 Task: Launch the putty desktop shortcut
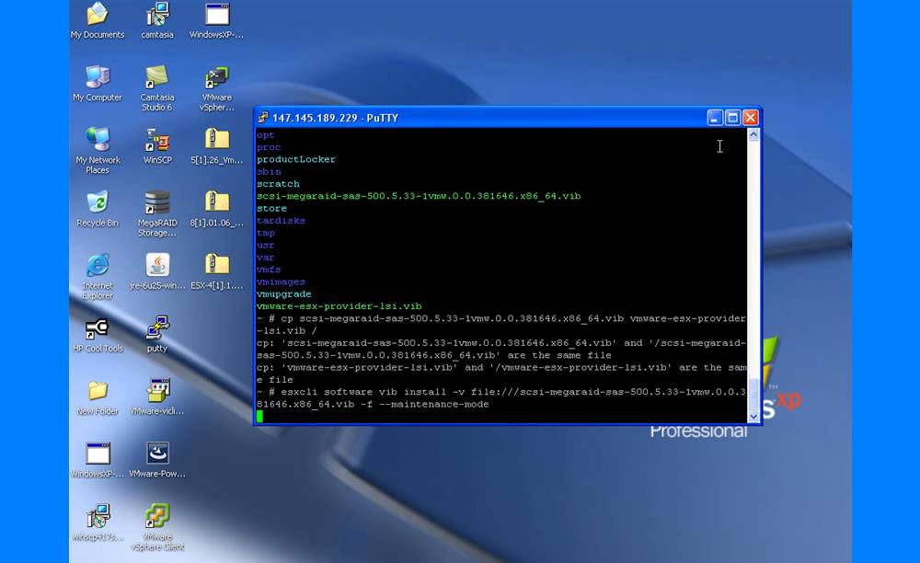tap(157, 334)
